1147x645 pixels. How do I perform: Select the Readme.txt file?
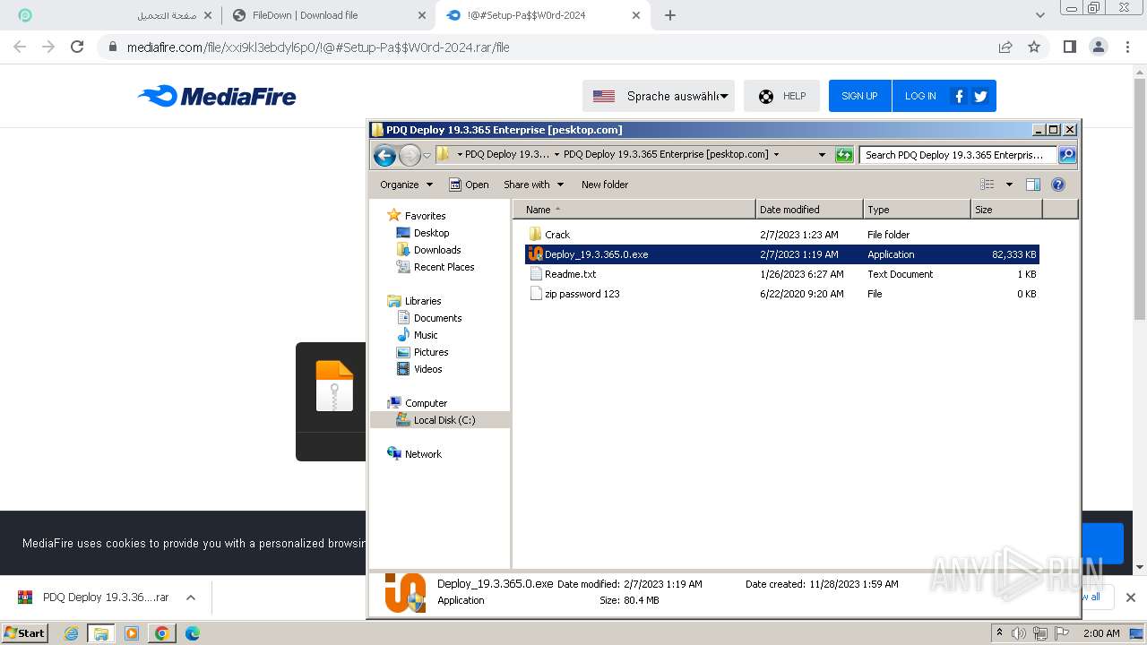(781, 274)
